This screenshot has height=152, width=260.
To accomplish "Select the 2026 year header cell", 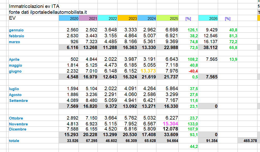I will coord(208,18).
